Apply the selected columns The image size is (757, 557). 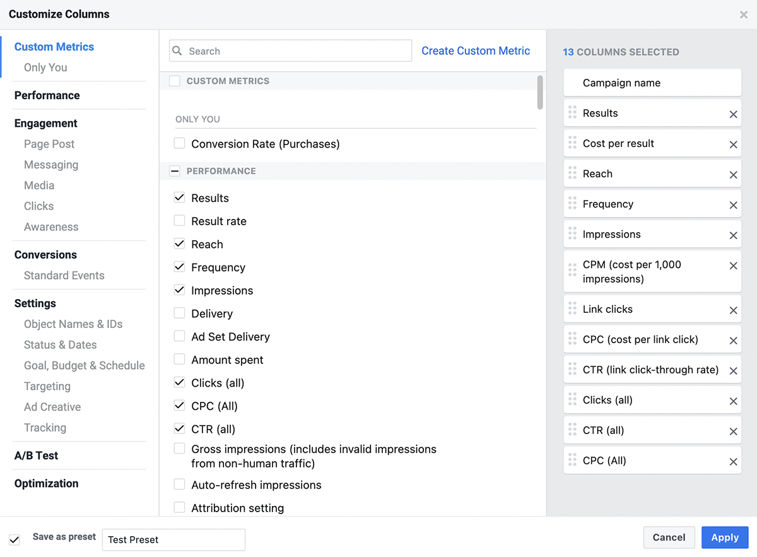point(725,537)
